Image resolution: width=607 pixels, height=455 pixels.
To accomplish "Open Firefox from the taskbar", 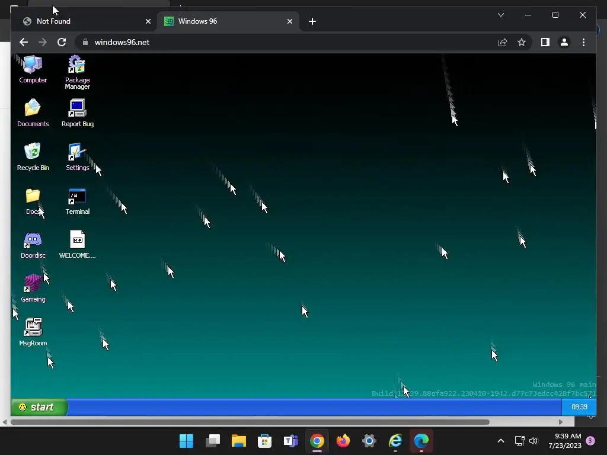I will (343, 441).
